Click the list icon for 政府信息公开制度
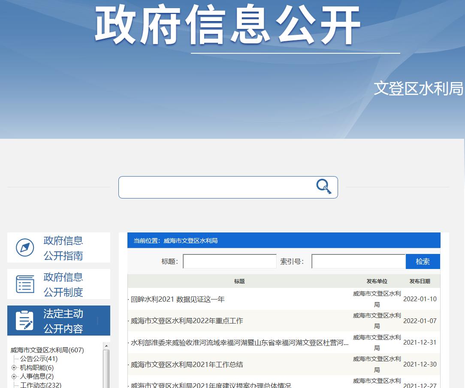465x388 pixels. [x=25, y=284]
